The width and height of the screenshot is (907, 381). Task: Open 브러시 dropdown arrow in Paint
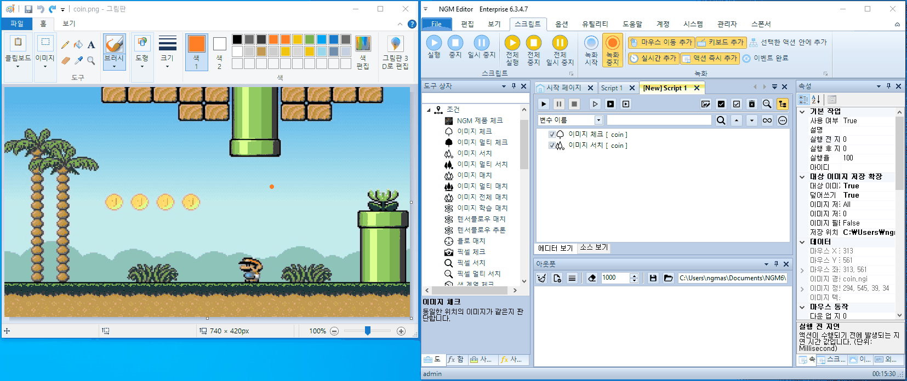point(114,66)
